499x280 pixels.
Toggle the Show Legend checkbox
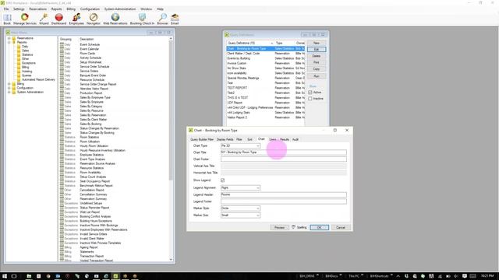pos(222,180)
